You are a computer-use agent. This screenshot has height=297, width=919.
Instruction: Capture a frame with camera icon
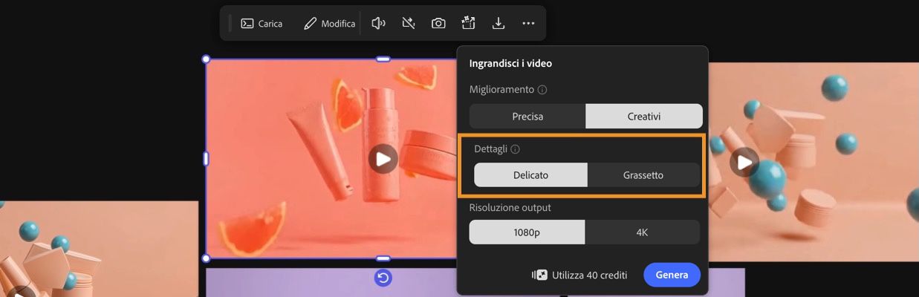(438, 24)
